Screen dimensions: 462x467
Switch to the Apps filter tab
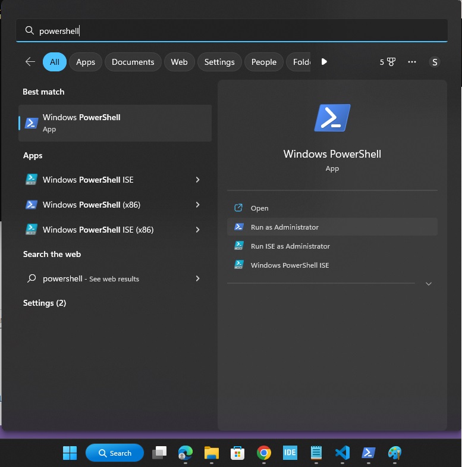86,62
